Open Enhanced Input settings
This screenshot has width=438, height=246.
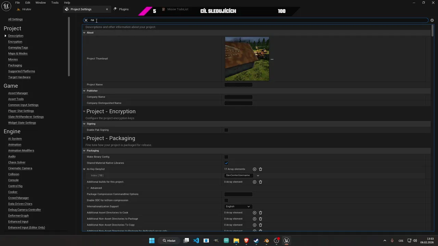pyautogui.click(x=18, y=221)
